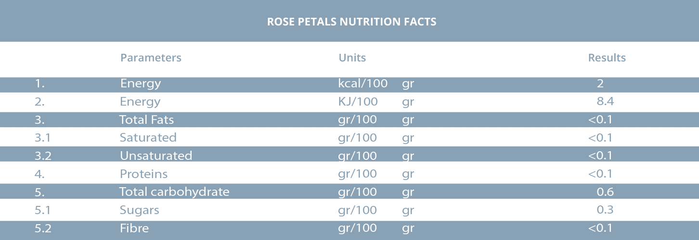This screenshot has width=699, height=240.
Task: Click the total carbohydrate result 0.6
Action: 605,192
